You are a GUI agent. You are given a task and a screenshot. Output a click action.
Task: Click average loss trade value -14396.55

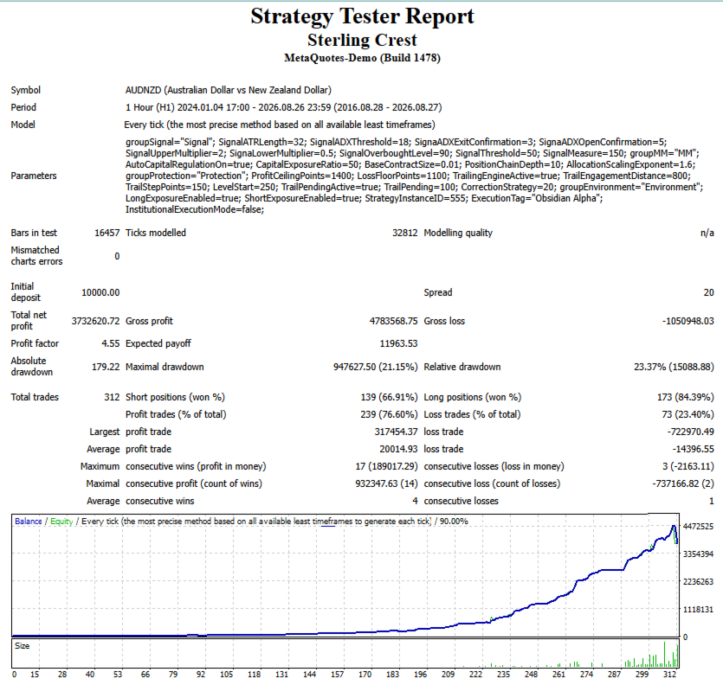coord(693,449)
